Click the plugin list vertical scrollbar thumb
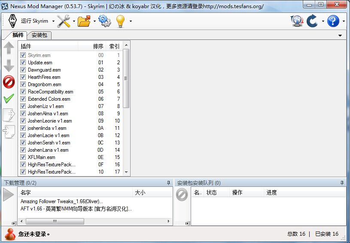The width and height of the screenshot is (350, 243). (126, 78)
